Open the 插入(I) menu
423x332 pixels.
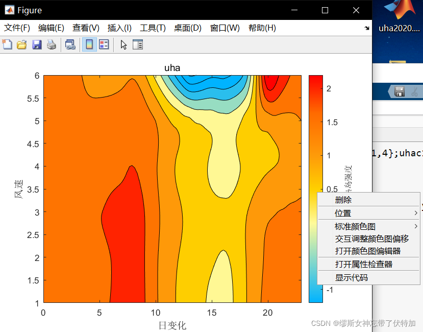pyautogui.click(x=119, y=28)
